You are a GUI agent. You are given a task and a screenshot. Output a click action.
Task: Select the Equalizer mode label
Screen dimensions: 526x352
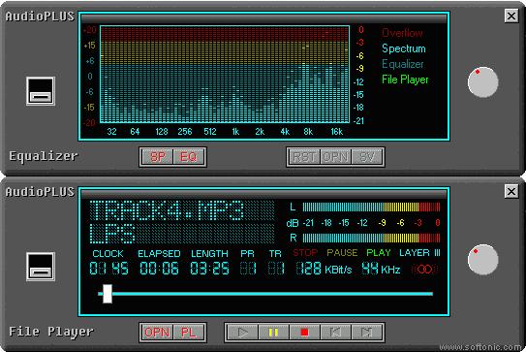[403, 64]
